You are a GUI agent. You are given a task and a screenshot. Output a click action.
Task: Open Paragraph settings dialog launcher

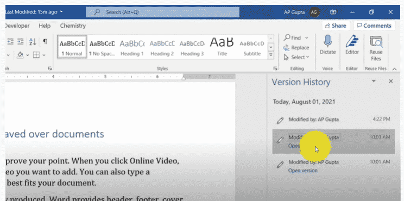click(49, 68)
